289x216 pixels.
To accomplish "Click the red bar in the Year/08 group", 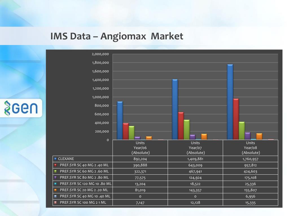I will pyautogui.click(x=236, y=119).
